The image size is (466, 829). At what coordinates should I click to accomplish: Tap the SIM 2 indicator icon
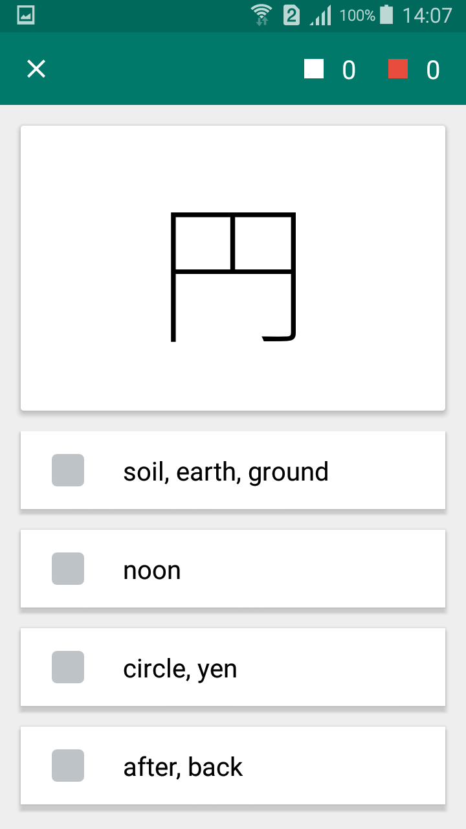292,15
